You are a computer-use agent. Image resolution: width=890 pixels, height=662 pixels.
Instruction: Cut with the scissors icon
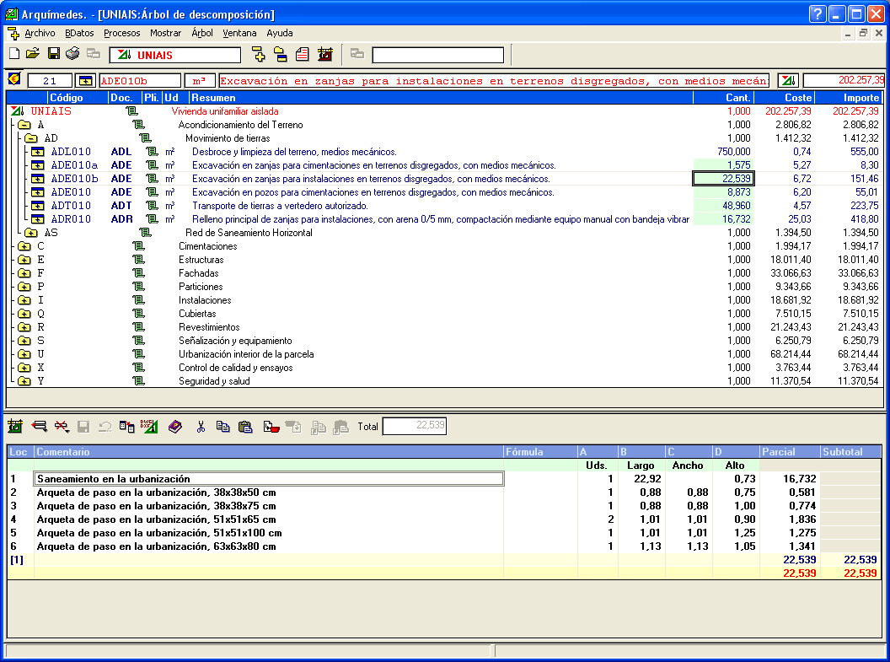pos(201,426)
